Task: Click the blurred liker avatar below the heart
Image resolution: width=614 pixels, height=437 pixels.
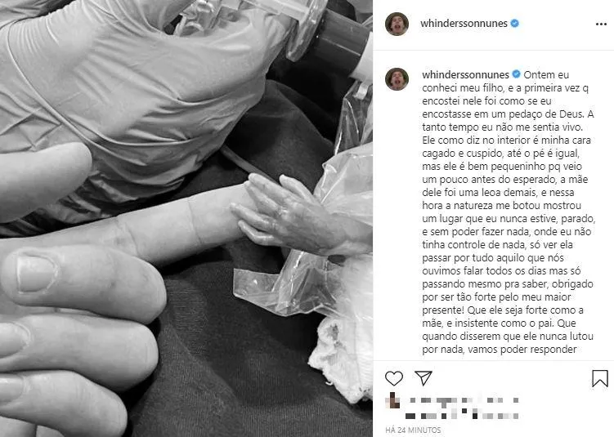Action: (x=392, y=400)
